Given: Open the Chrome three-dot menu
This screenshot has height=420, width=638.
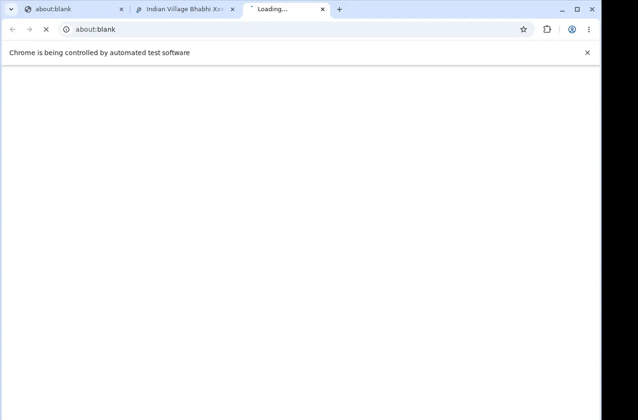Looking at the screenshot, I should pos(589,29).
